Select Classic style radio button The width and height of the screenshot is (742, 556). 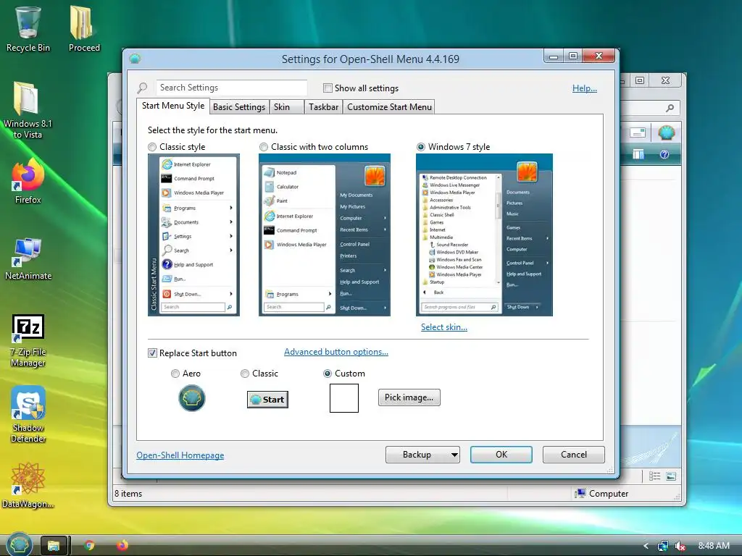[x=152, y=147]
